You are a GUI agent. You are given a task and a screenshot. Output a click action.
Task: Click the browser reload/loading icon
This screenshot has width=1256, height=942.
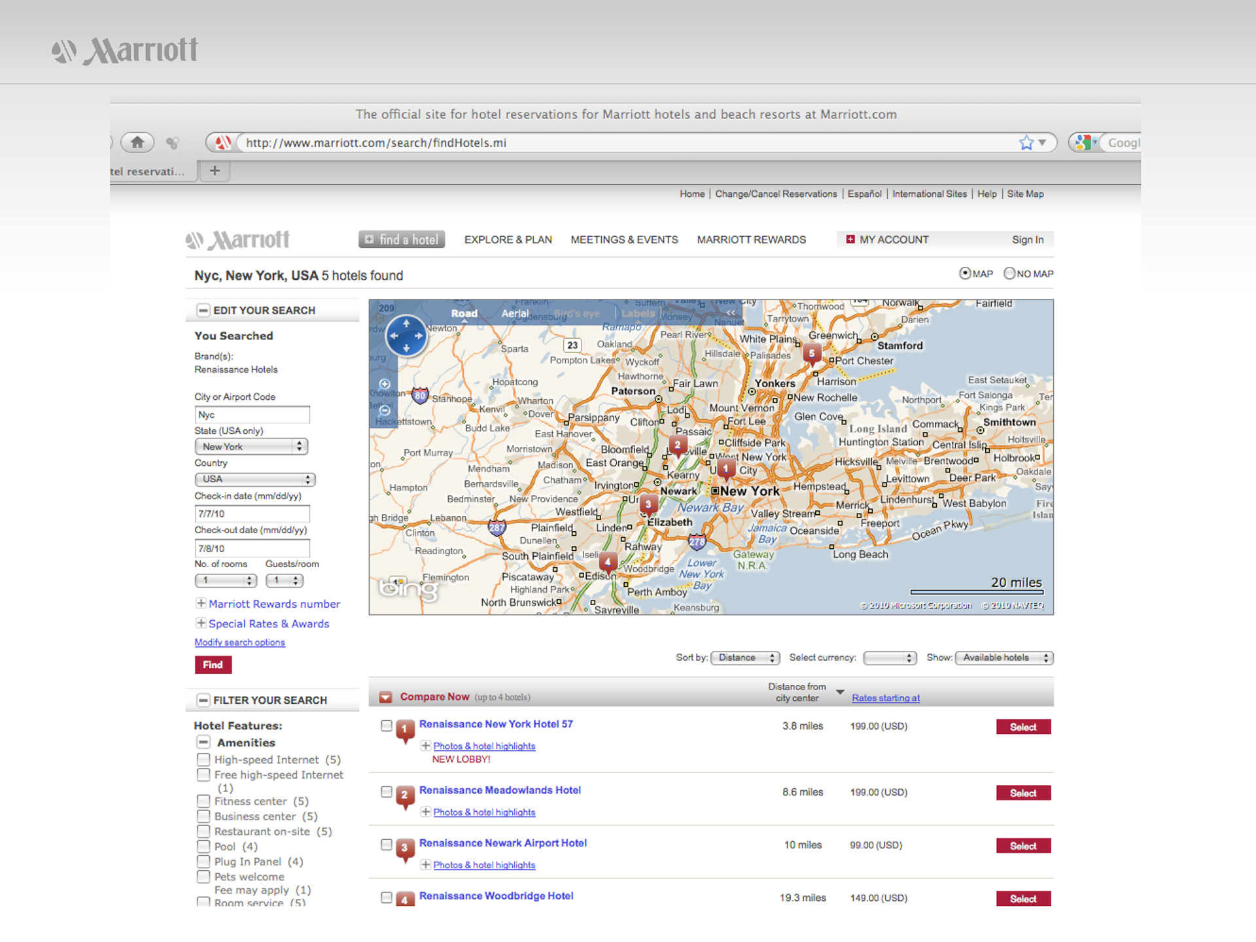click(173, 143)
